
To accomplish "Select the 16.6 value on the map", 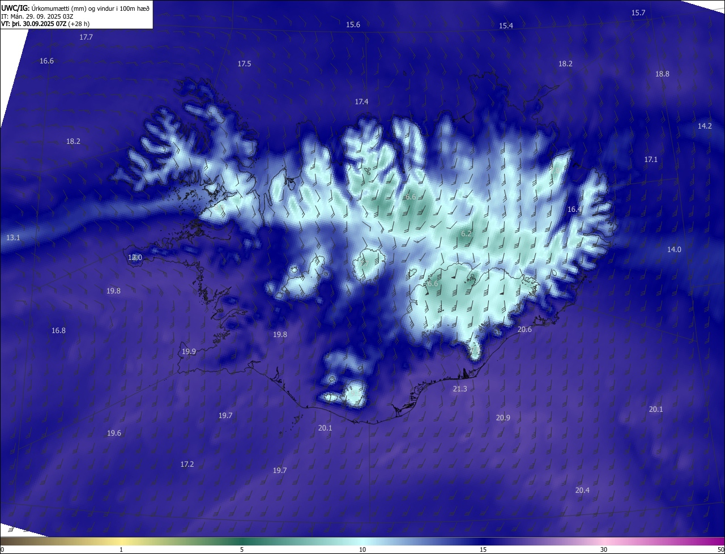I will (x=46, y=61).
